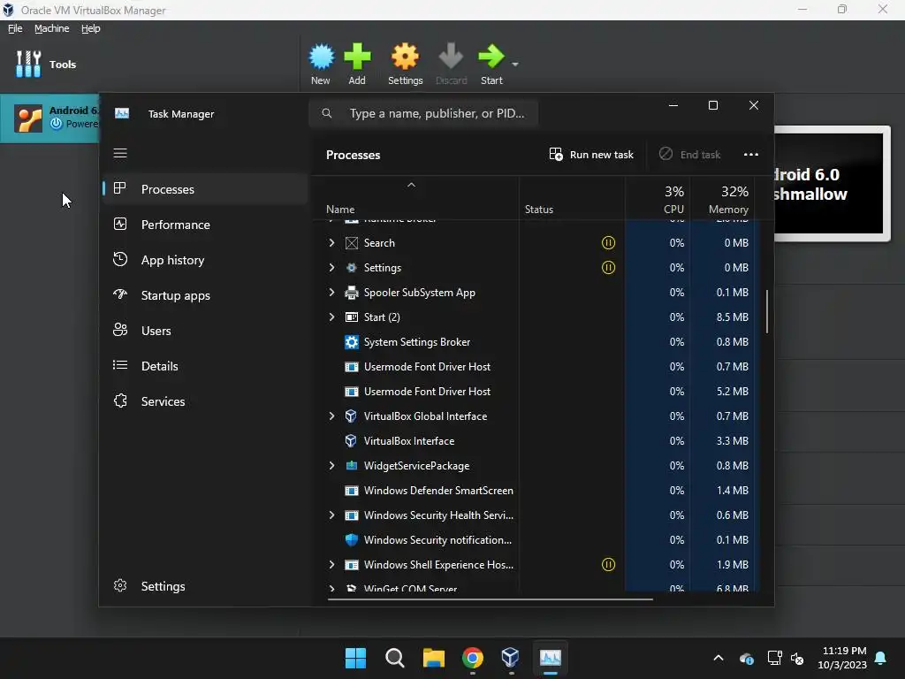Screen dimensions: 905x679
Task: Click the suspended status icon for Search
Action: click(x=608, y=242)
